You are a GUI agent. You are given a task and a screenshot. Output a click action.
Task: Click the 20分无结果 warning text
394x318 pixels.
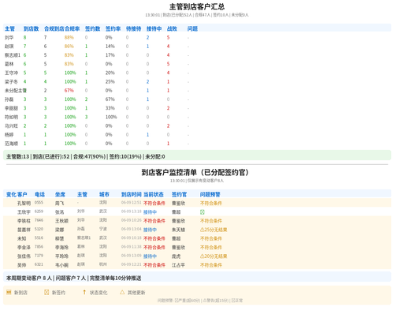tap(216, 256)
